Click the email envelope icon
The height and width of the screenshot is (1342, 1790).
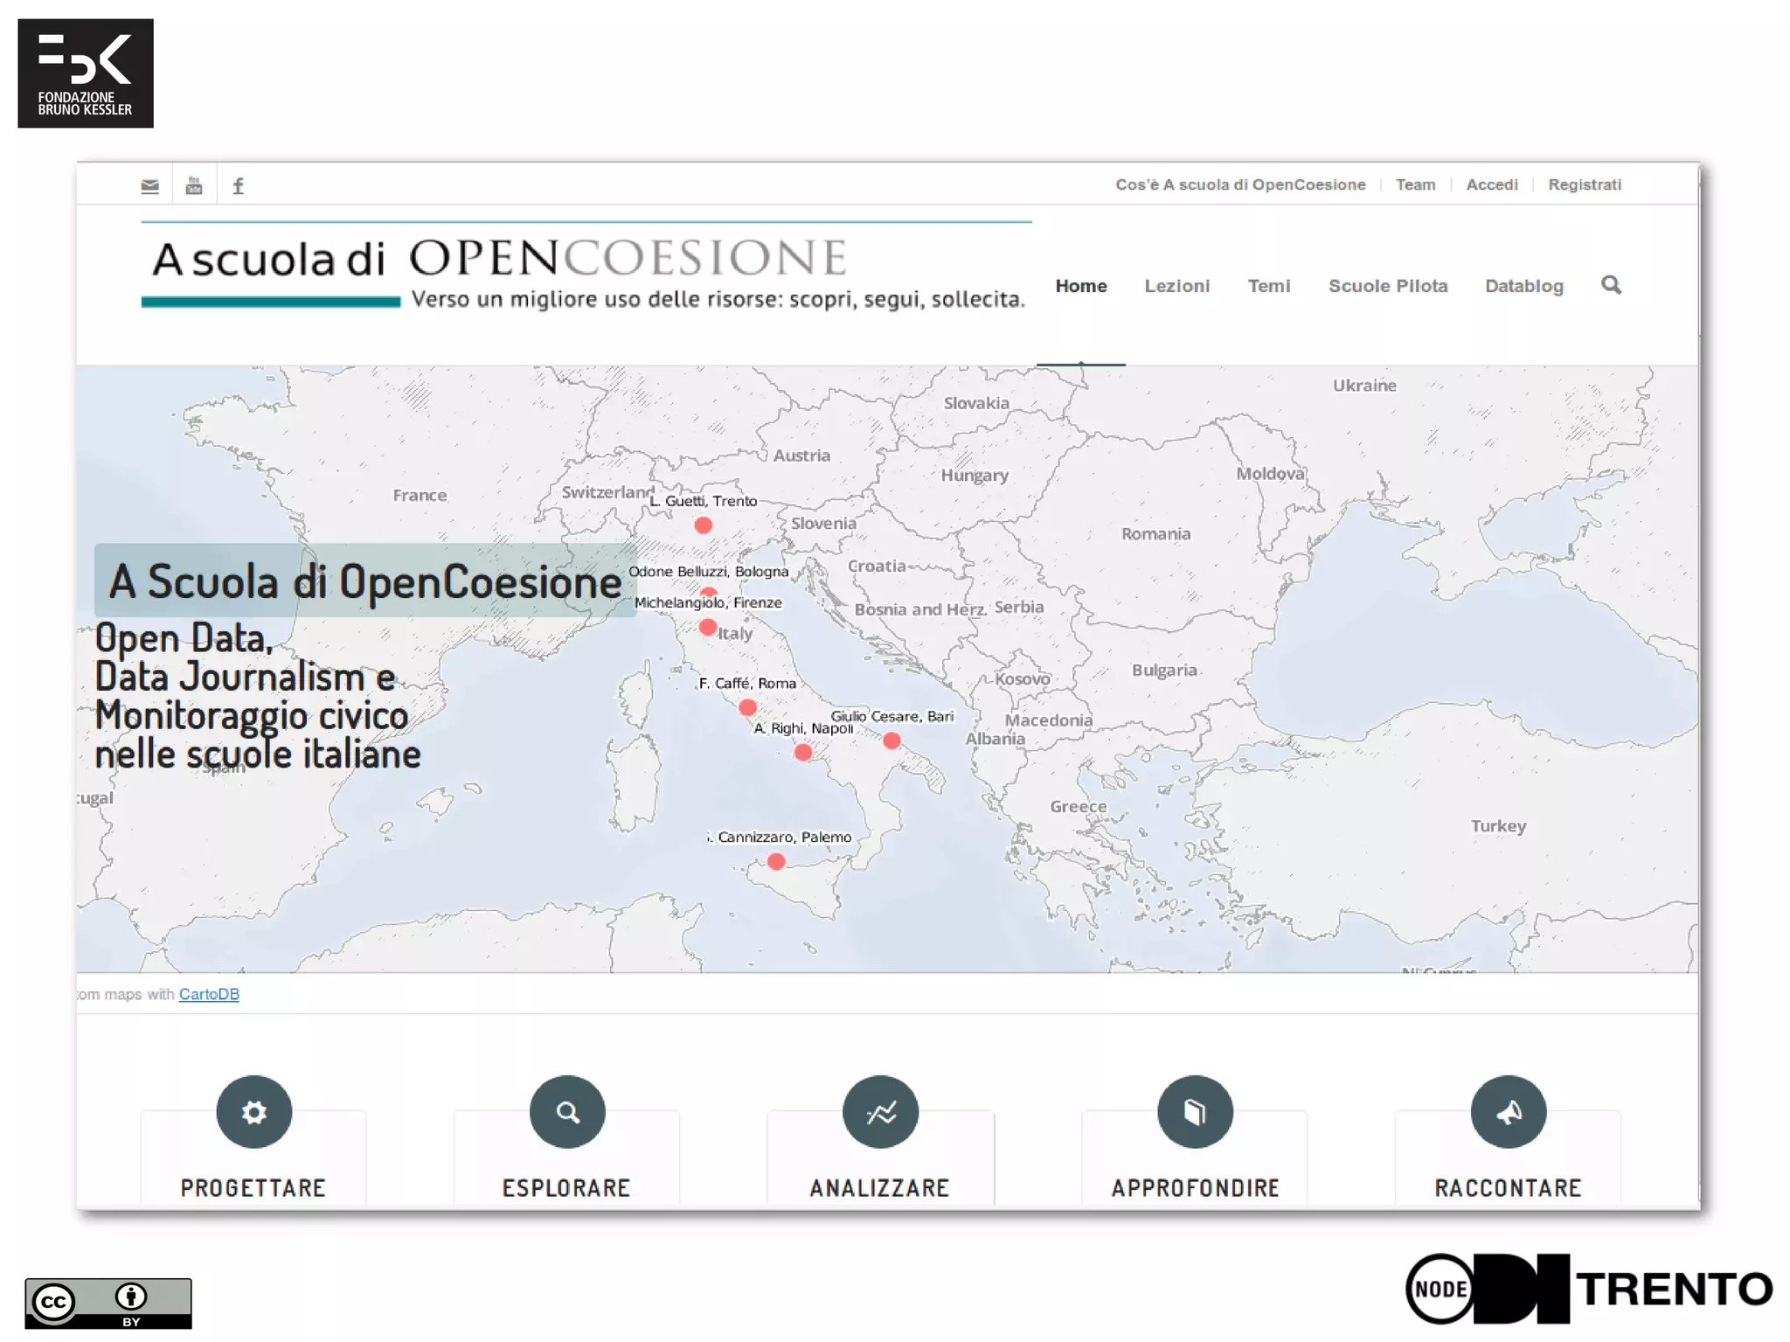(x=150, y=186)
